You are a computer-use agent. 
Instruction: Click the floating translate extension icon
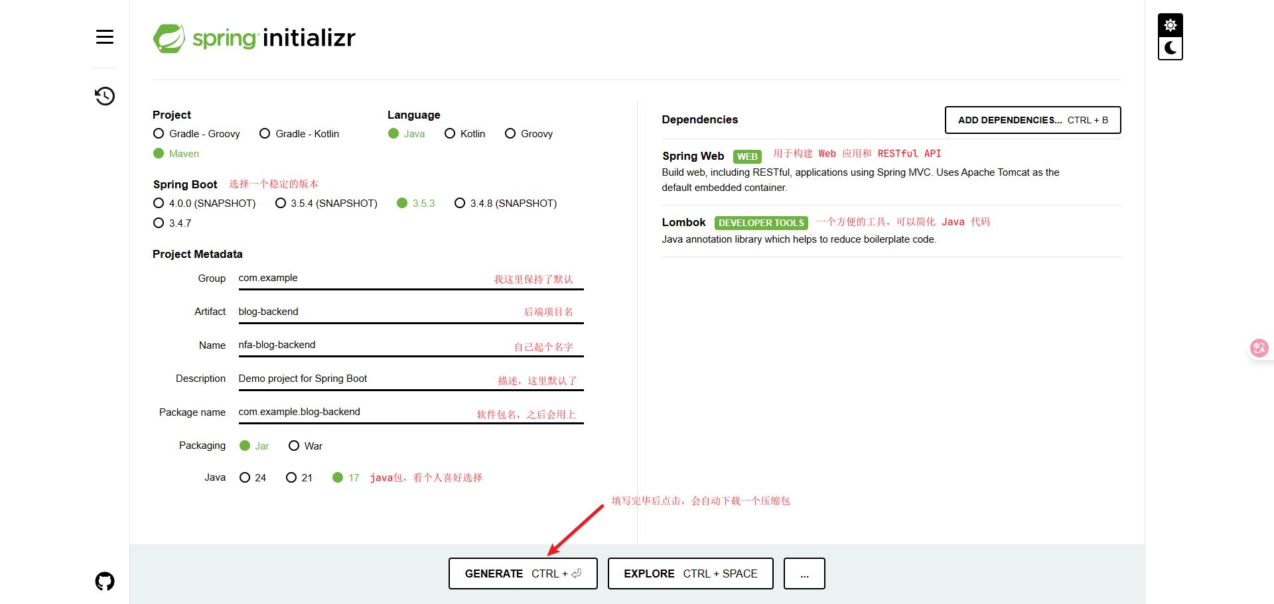(1259, 348)
